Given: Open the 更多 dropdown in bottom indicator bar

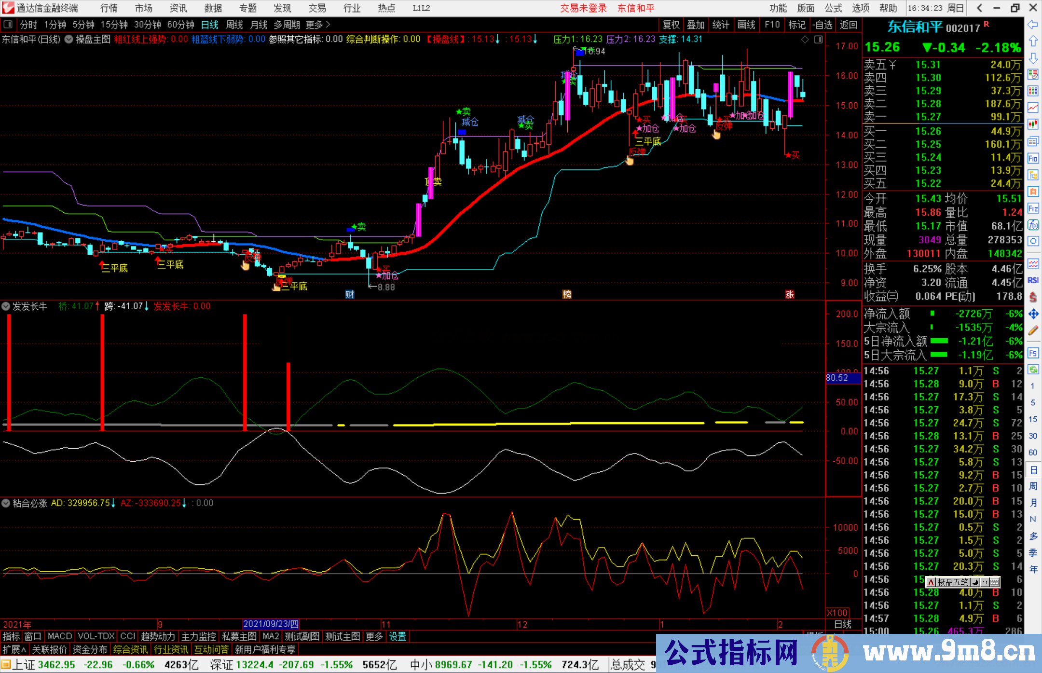Looking at the screenshot, I should (x=374, y=636).
